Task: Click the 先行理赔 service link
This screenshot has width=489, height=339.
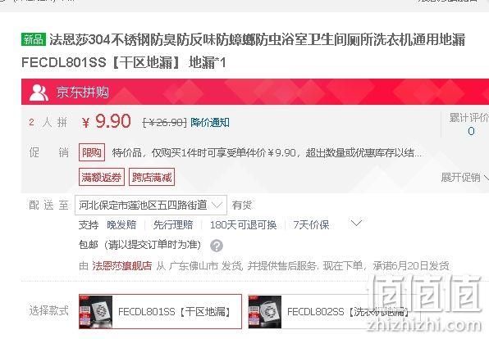Action: (x=173, y=224)
